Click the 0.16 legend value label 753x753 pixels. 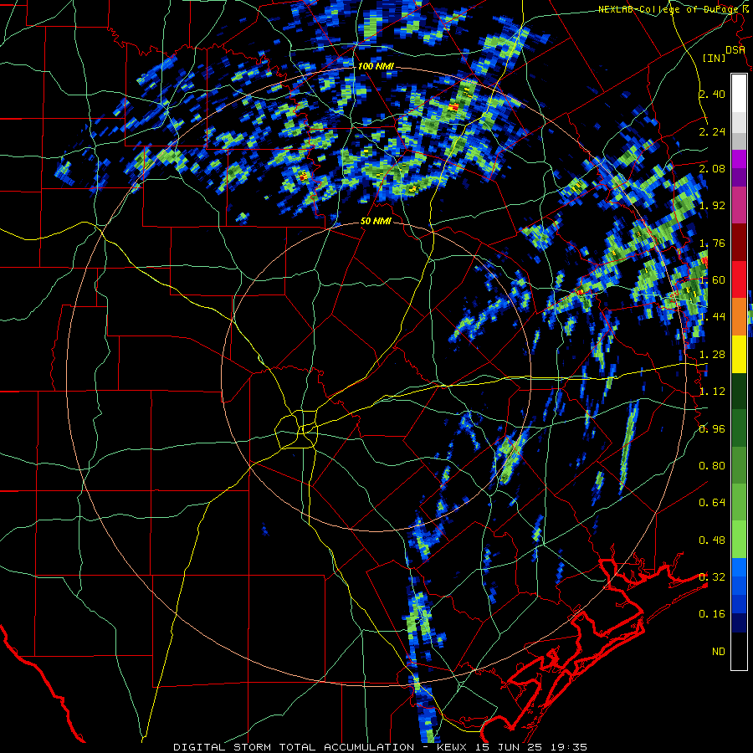pyautogui.click(x=712, y=614)
